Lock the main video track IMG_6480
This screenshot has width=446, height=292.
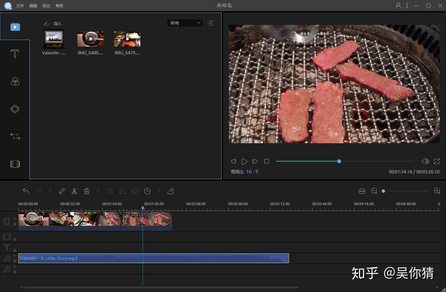click(15, 224)
